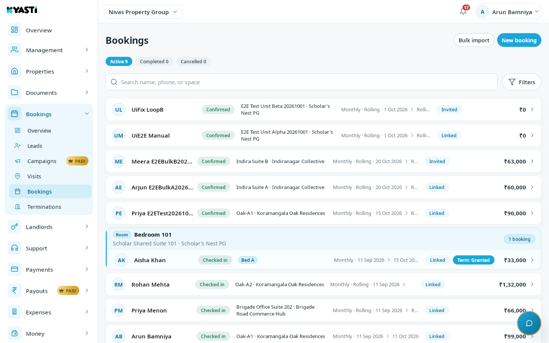Switch to the Active 9 tab
549x343 pixels.
[x=119, y=61]
